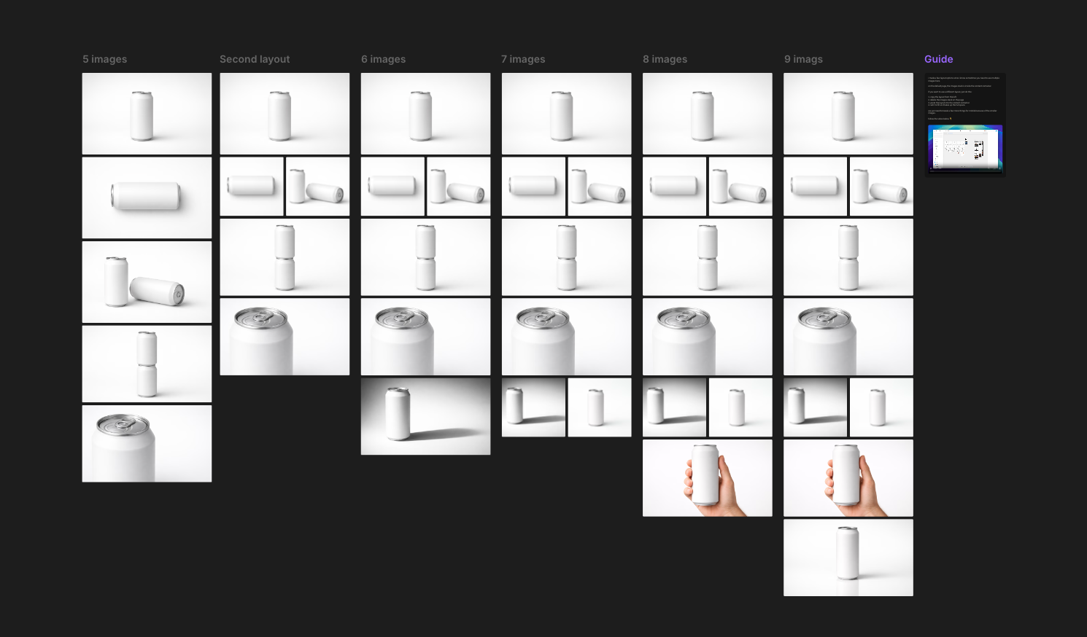Select the can top close-up in 5 images
This screenshot has height=637, width=1087.
tap(147, 444)
